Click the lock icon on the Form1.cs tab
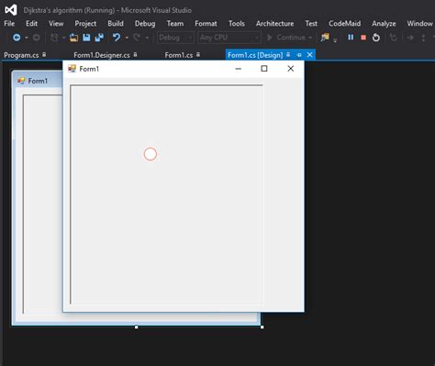The height and width of the screenshot is (366, 435). point(198,55)
